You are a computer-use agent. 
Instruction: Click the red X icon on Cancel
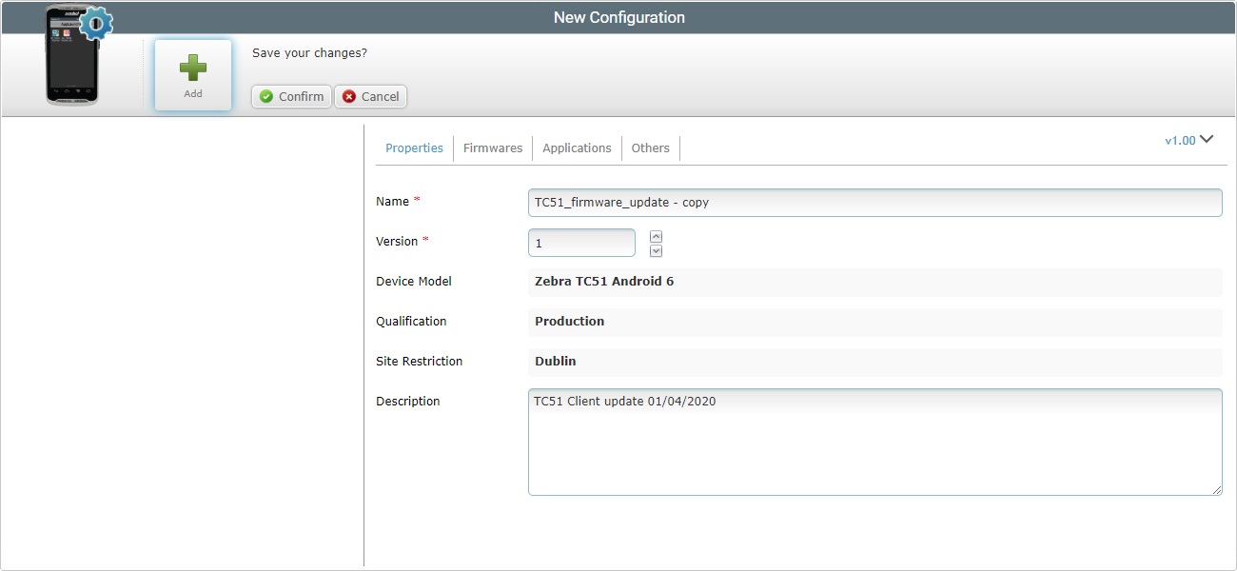[x=346, y=96]
